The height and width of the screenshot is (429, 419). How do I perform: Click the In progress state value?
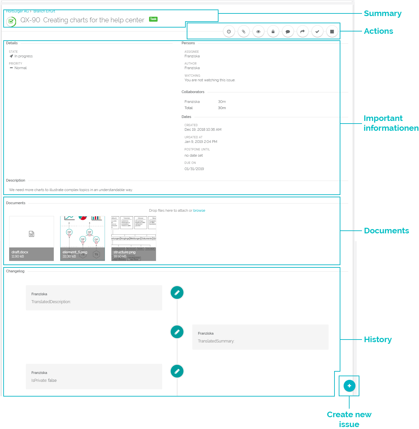(x=24, y=56)
